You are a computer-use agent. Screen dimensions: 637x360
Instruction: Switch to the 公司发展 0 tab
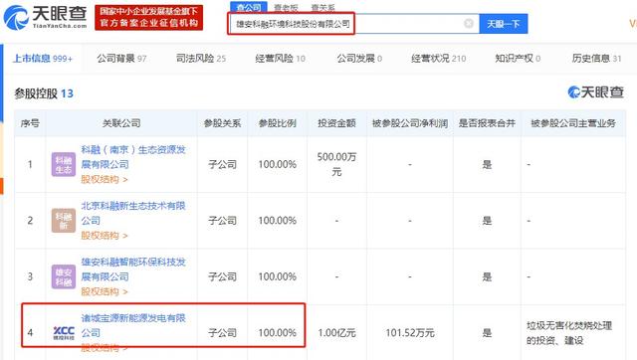pos(359,59)
